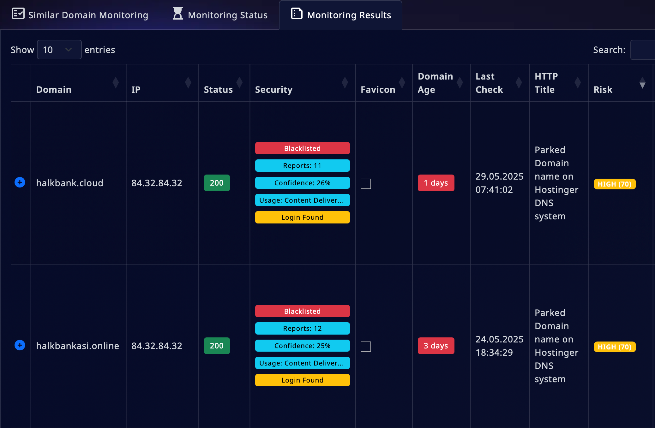The height and width of the screenshot is (428, 655).
Task: Sort table by Risk column
Action: (620, 83)
